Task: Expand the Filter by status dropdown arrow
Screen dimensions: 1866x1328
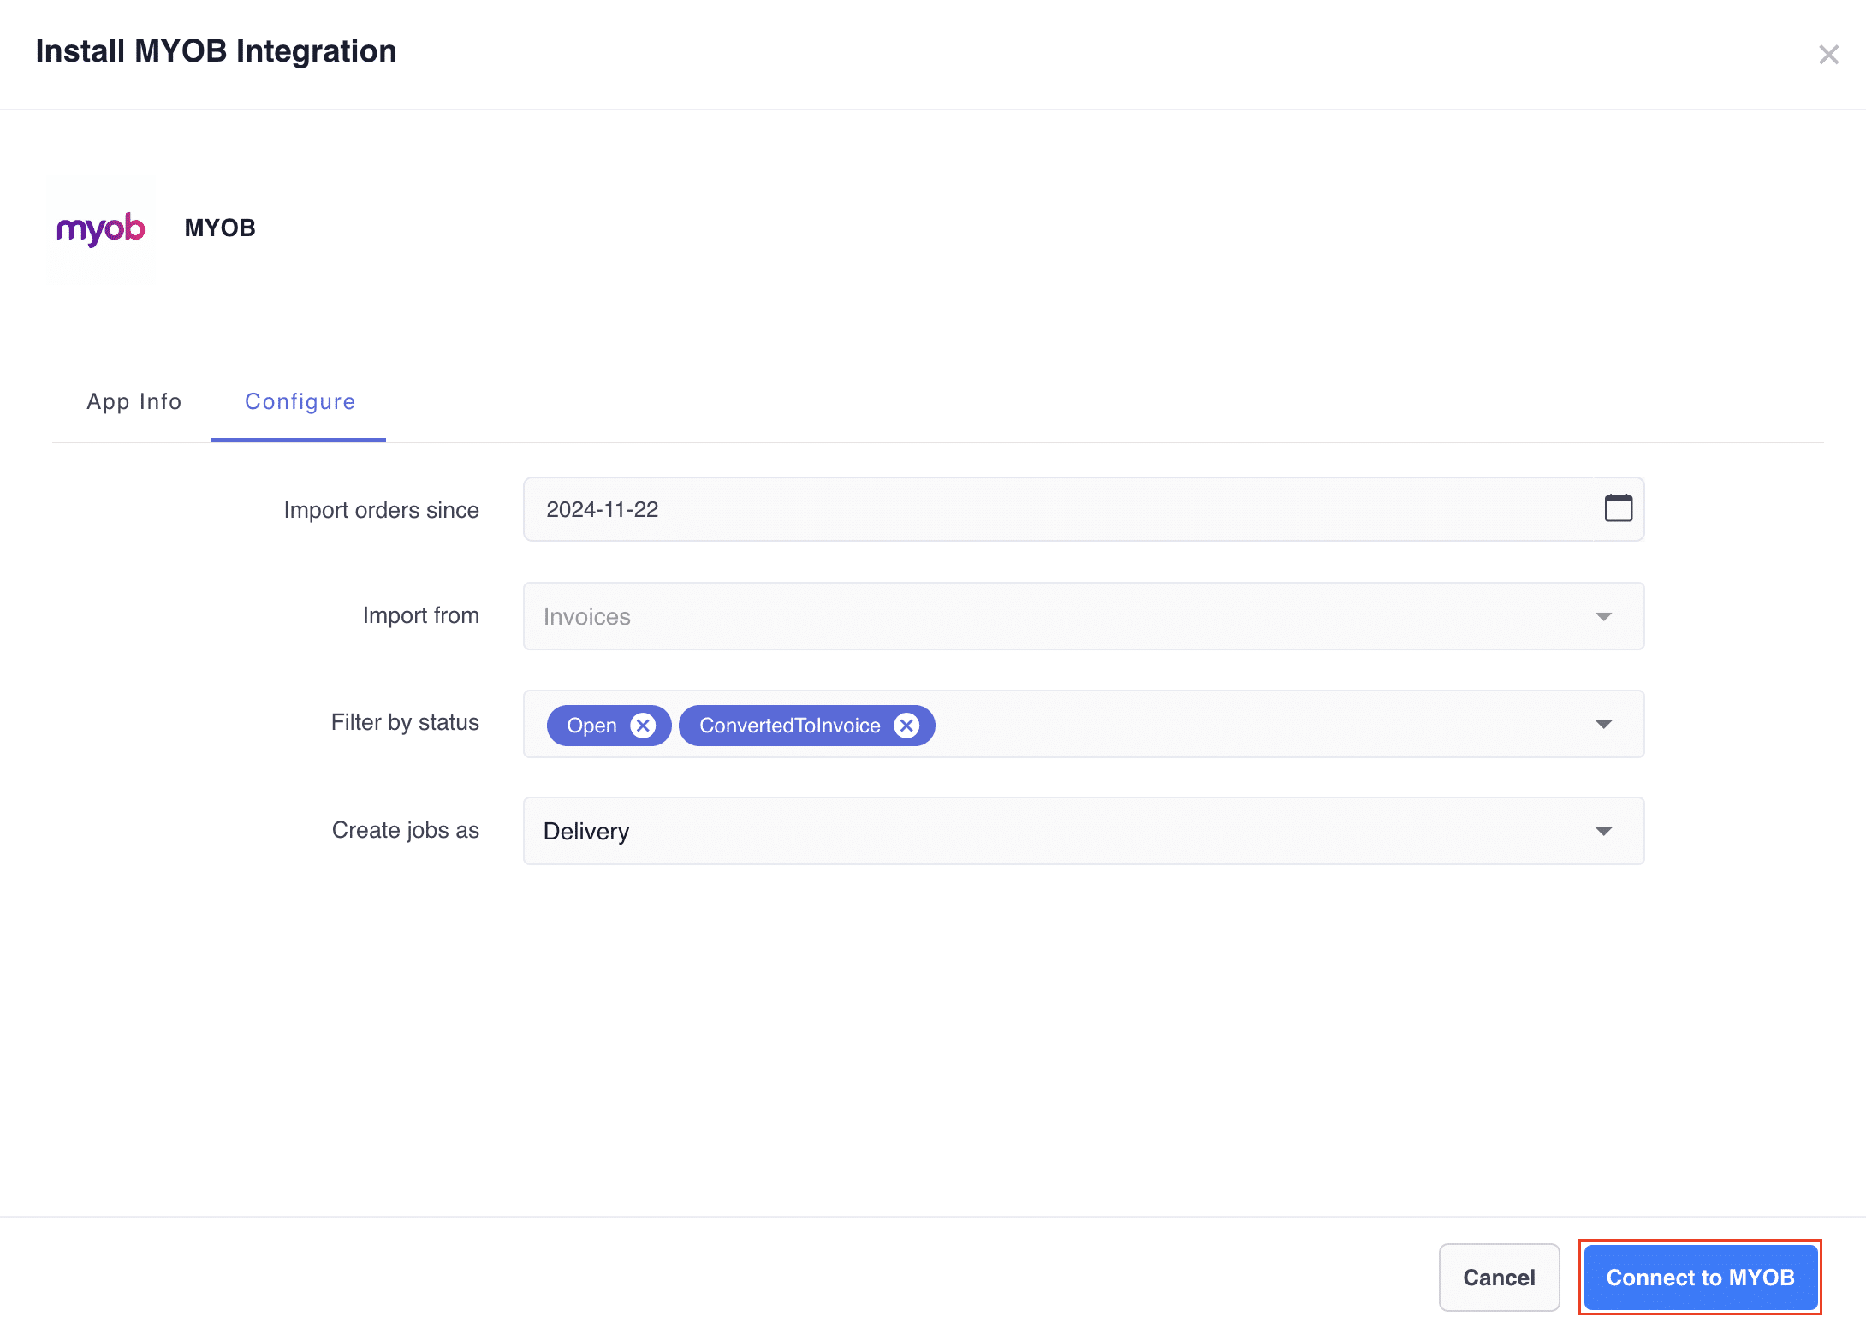Action: (1603, 725)
